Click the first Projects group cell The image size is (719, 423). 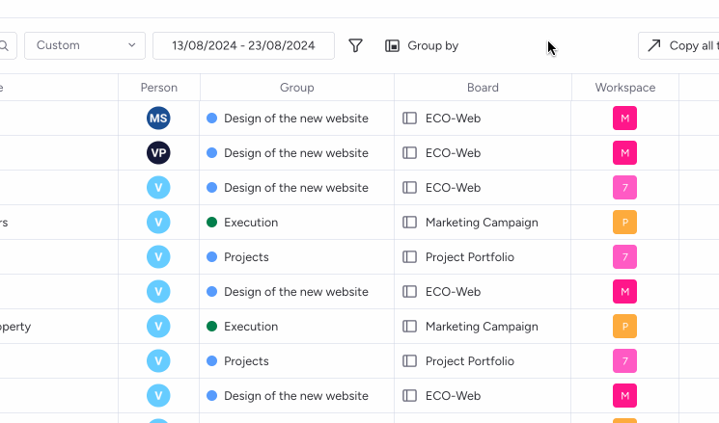tap(296, 257)
